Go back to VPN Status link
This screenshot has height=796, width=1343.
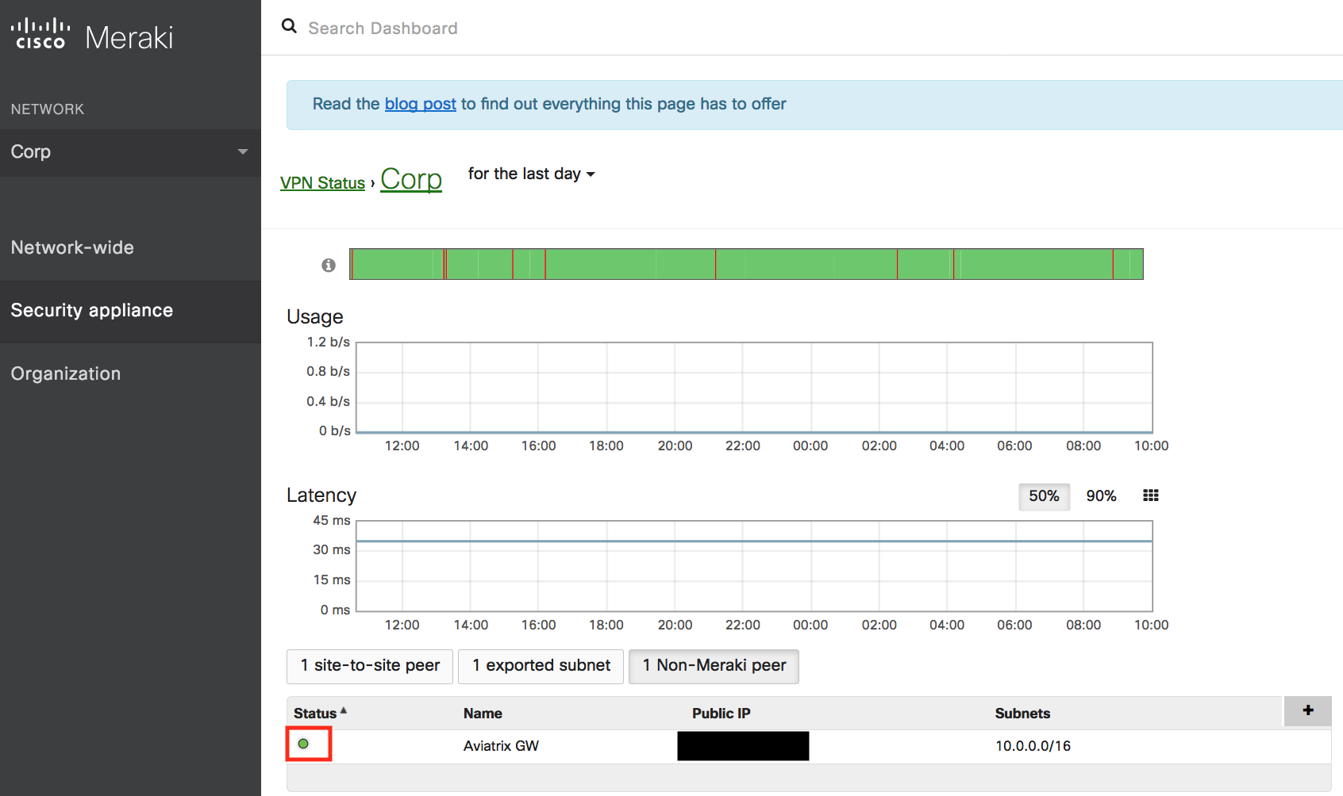point(322,183)
